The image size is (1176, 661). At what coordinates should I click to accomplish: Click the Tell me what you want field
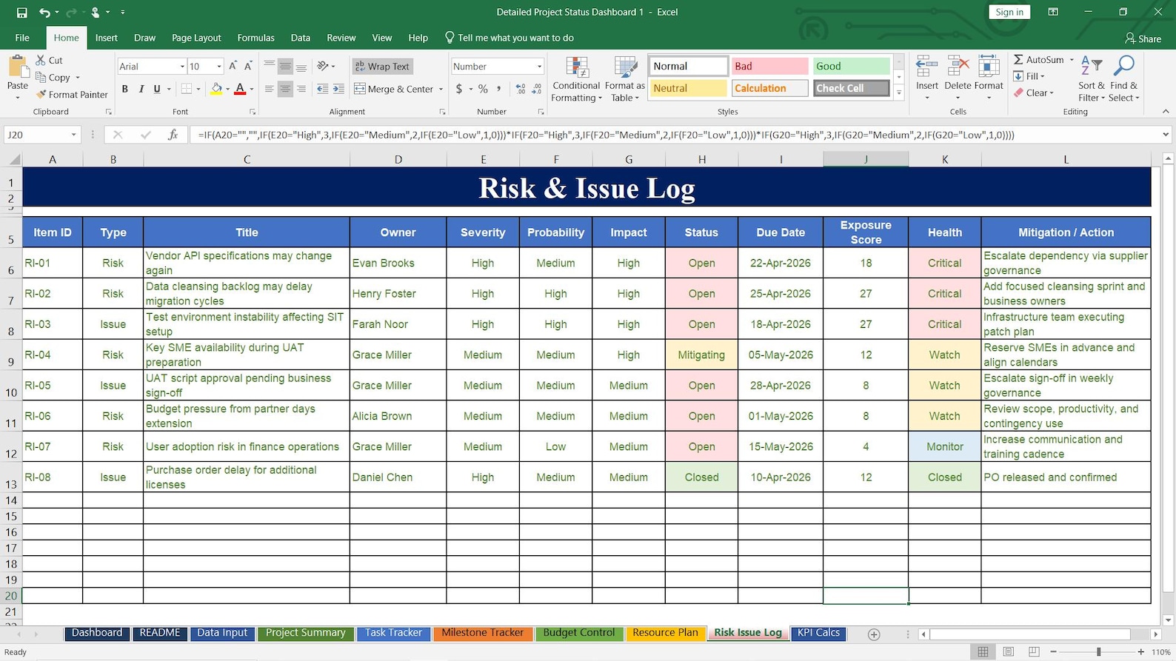[x=509, y=38]
